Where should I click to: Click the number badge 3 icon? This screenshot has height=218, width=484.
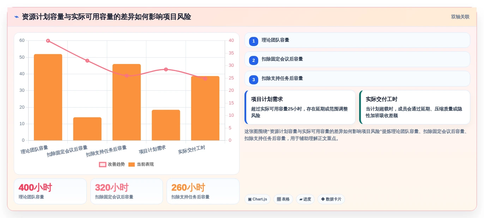coord(254,80)
